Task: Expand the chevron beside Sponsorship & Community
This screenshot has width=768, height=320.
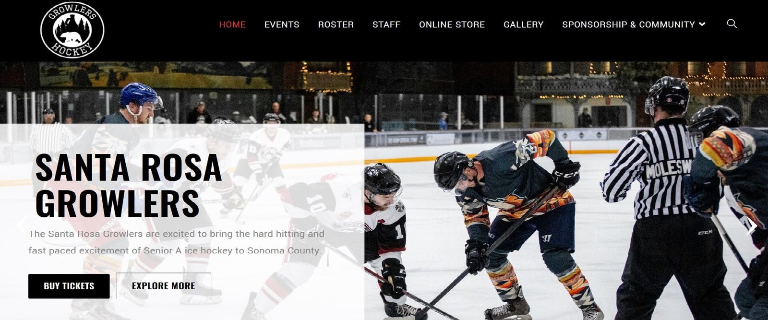Action: click(702, 24)
